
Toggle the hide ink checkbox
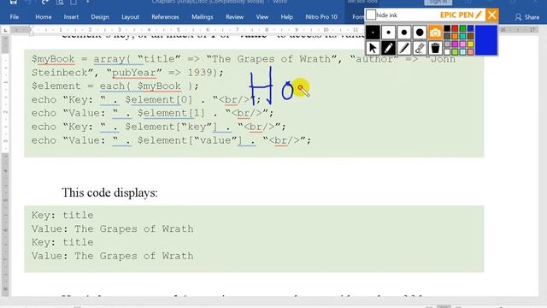[x=371, y=15]
